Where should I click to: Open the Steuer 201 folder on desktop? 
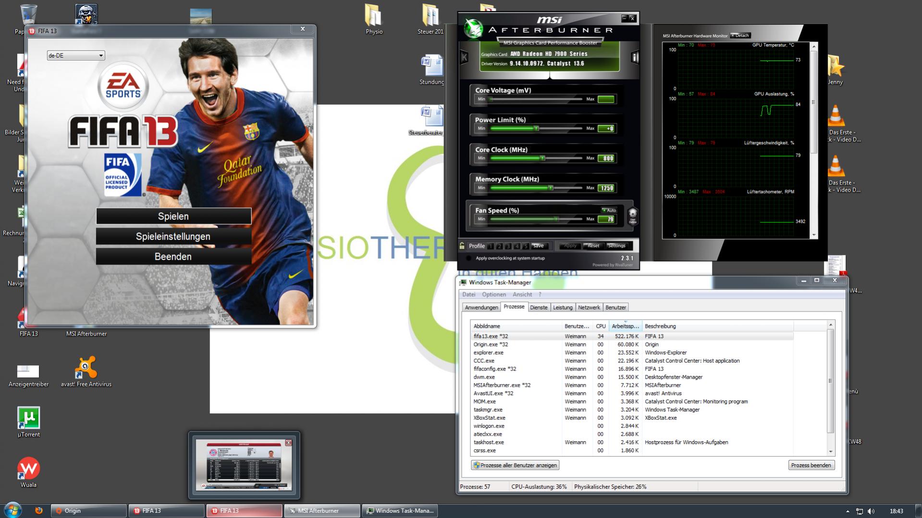pos(430,20)
